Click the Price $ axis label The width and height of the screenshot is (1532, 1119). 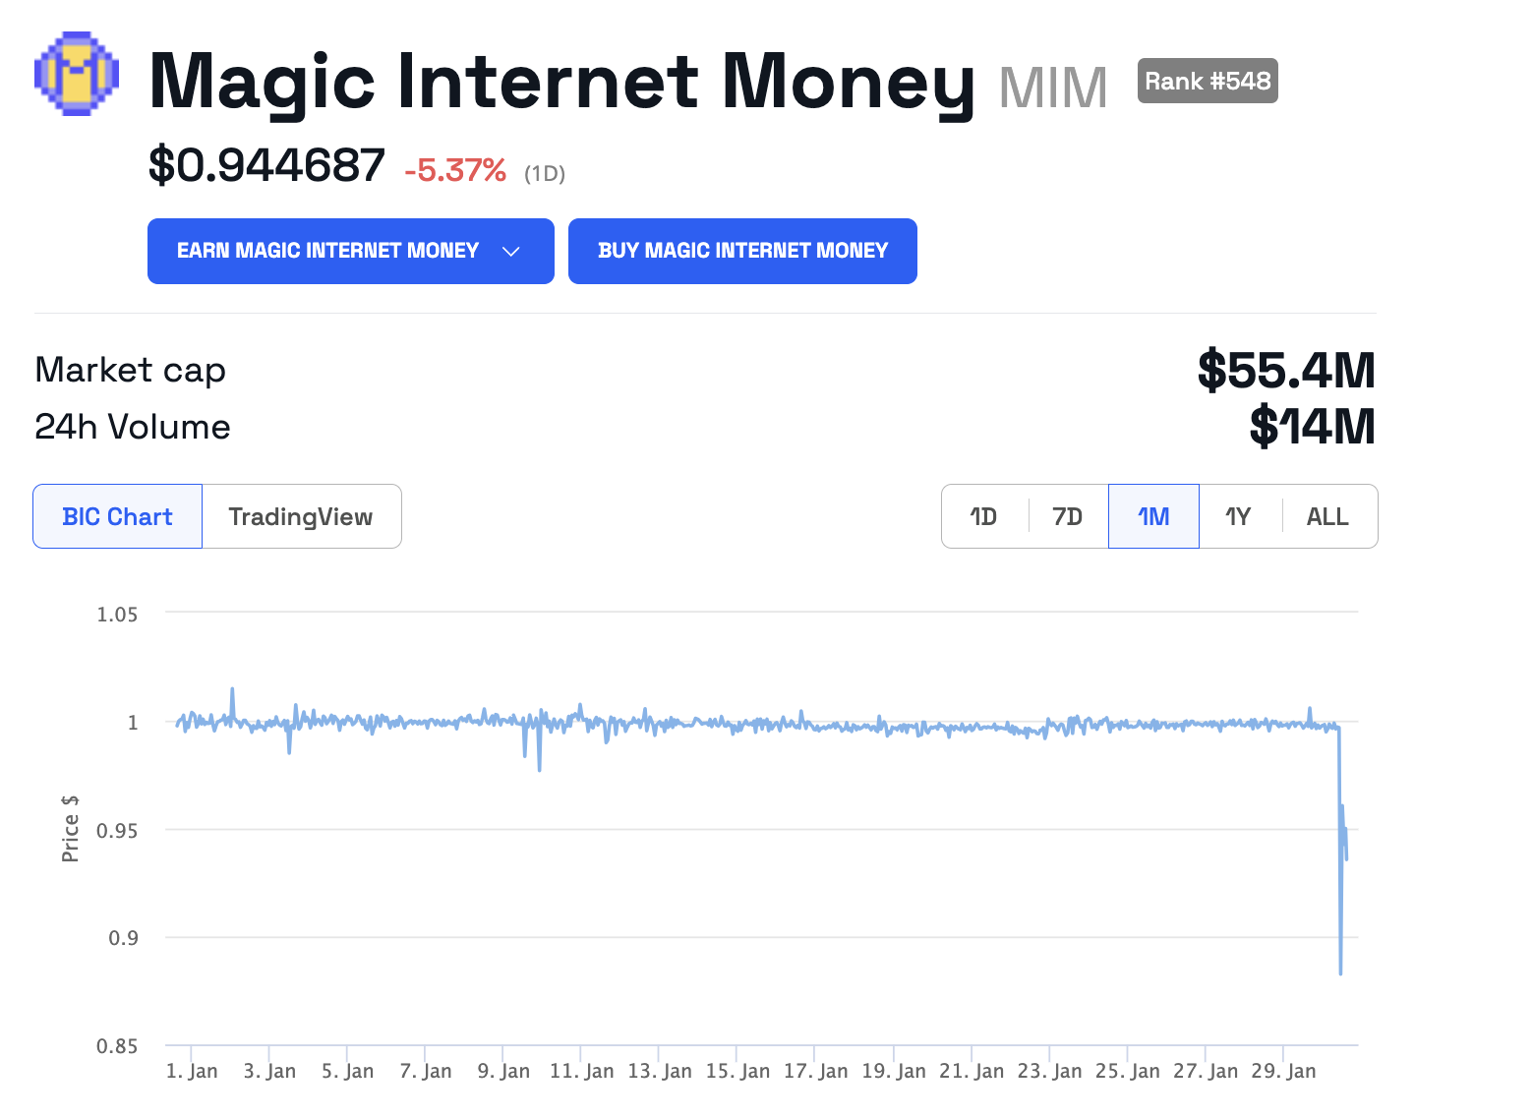[70, 829]
